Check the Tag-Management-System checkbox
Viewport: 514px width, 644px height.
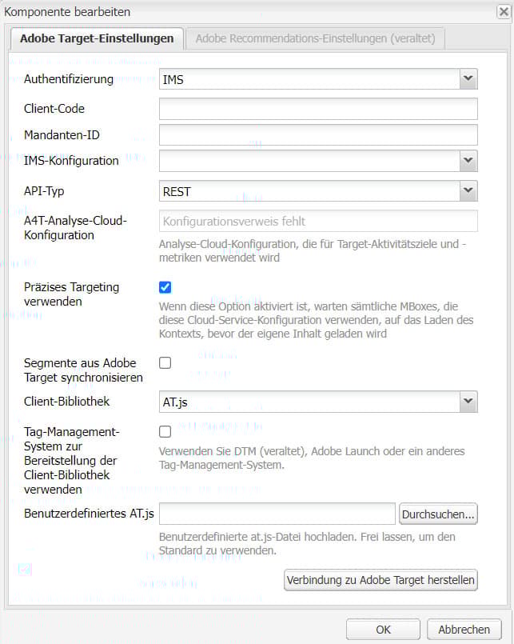coord(165,432)
